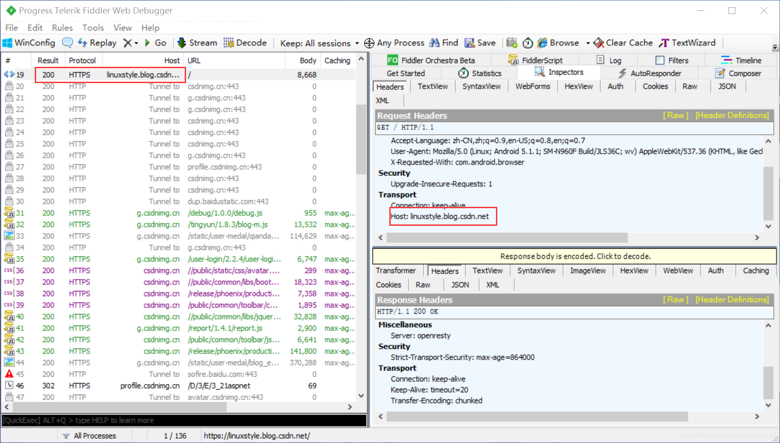Toggle Stream mode in the toolbar
This screenshot has height=443, width=780.
coord(197,43)
